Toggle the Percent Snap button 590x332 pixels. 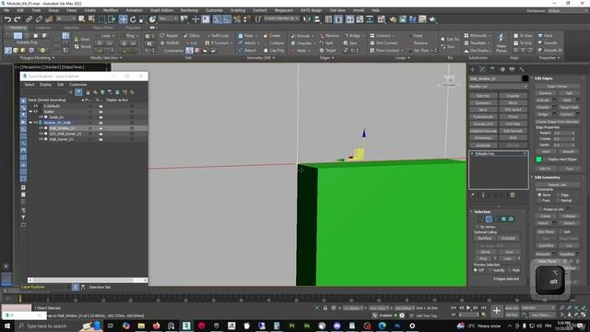click(237, 19)
